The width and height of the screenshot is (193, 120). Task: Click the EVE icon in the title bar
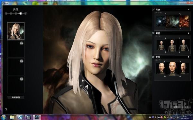click(4, 3)
